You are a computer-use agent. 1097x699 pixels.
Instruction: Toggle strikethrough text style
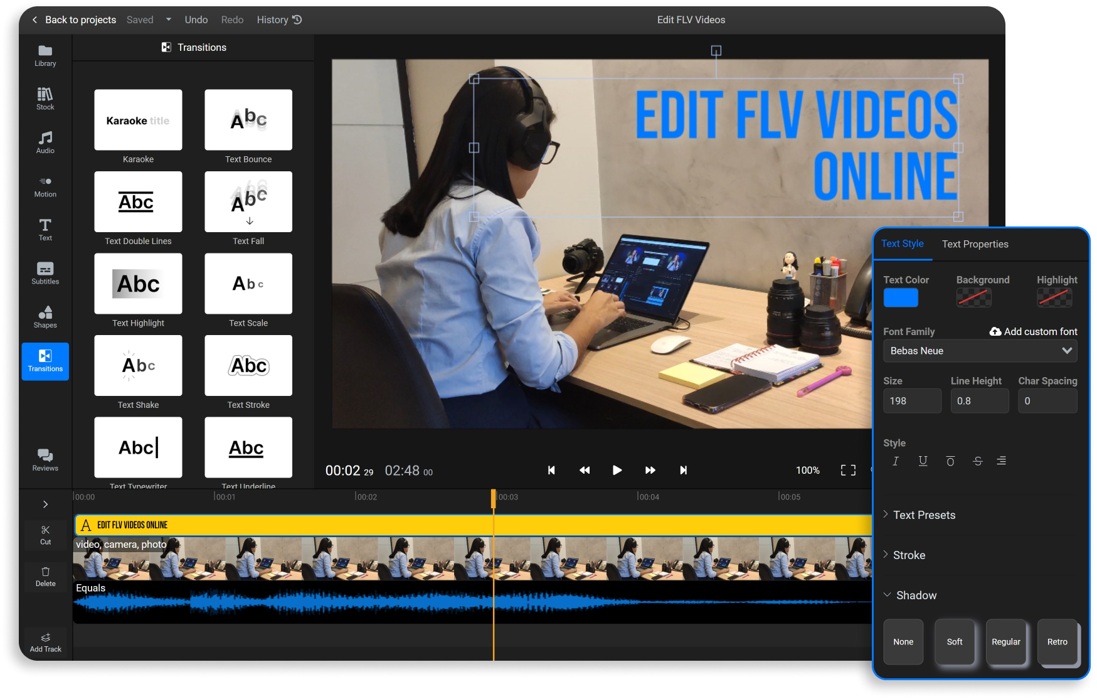pos(977,461)
